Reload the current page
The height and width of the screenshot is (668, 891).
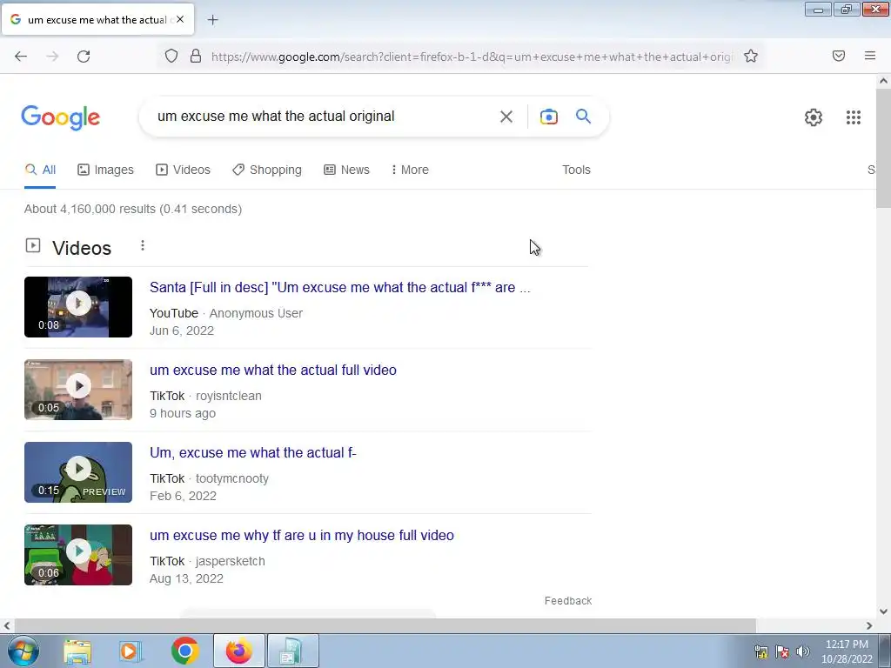point(84,57)
